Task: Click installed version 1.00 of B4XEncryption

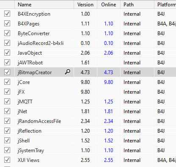Action: coord(85,14)
